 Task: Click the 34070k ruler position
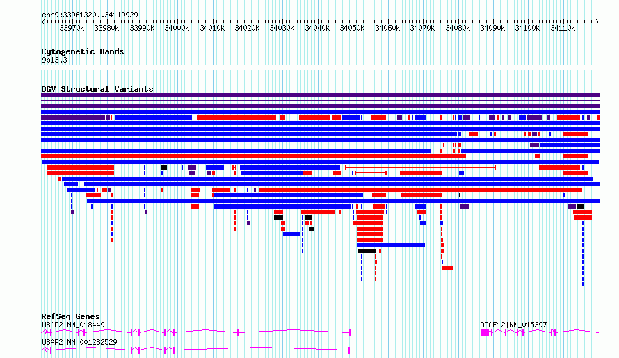[422, 28]
